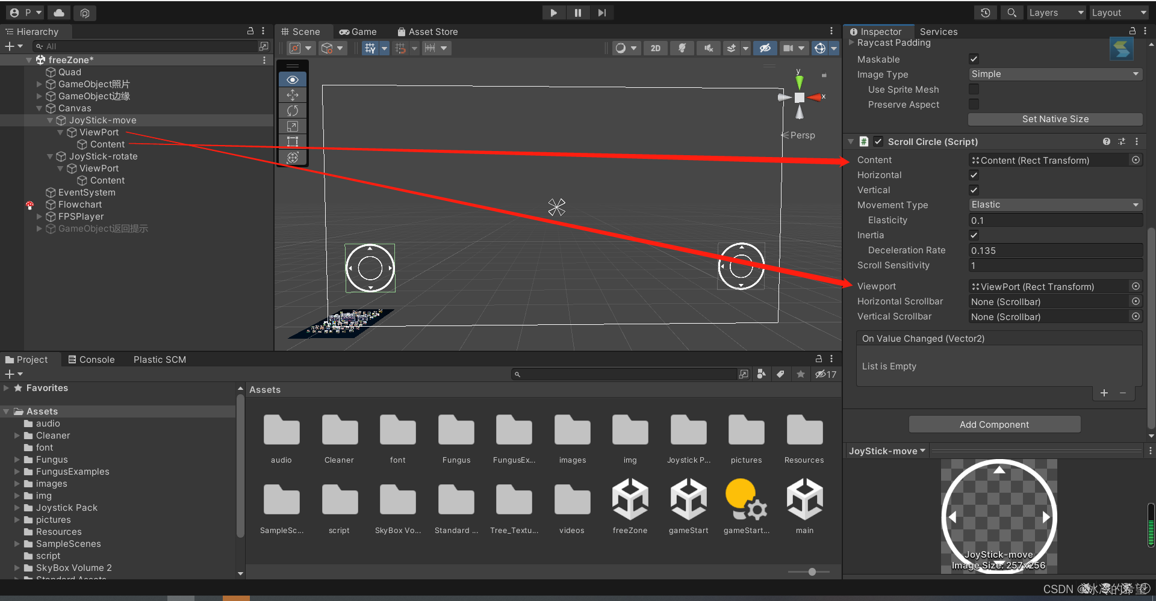This screenshot has height=601, width=1156.
Task: Toggle the Horizontal checkbox
Action: 974,175
